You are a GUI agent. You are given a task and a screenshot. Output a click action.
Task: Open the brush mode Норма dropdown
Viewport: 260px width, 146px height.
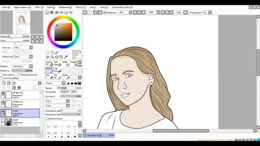coord(55,83)
